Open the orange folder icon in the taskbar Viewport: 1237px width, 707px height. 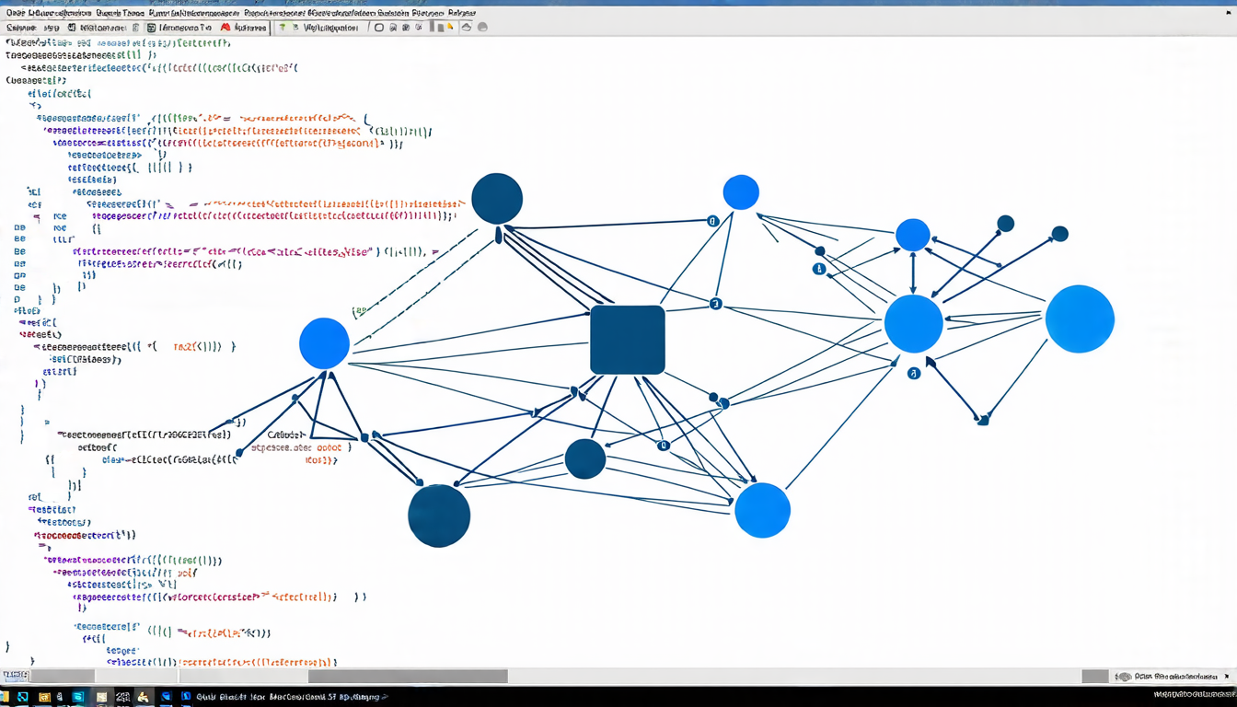tap(43, 698)
